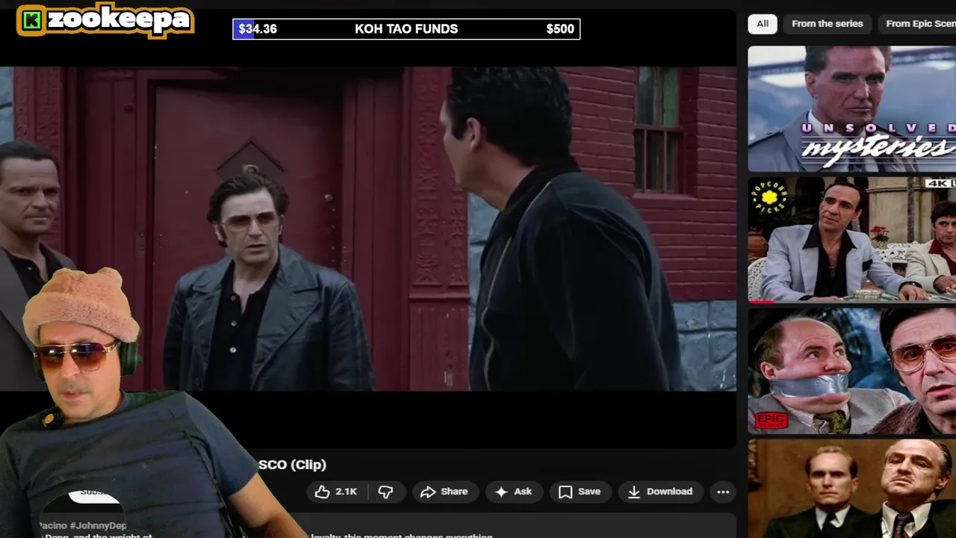The height and width of the screenshot is (538, 956).
Task: Click the video title ending in SCO (Clip)
Action: (292, 465)
